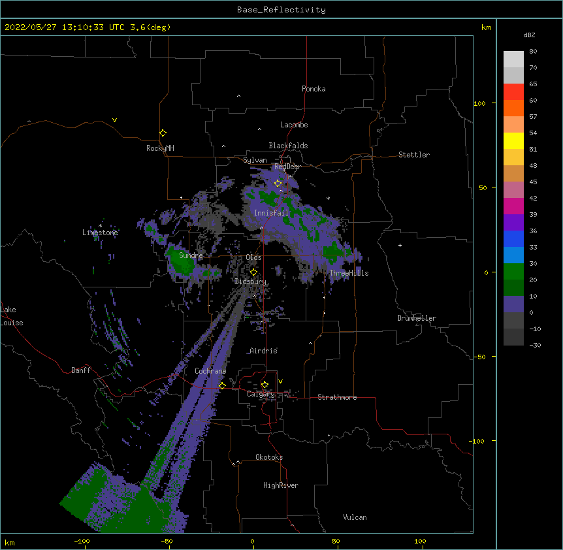The width and height of the screenshot is (563, 550).
Task: Click the Olds label
Action: click(253, 257)
